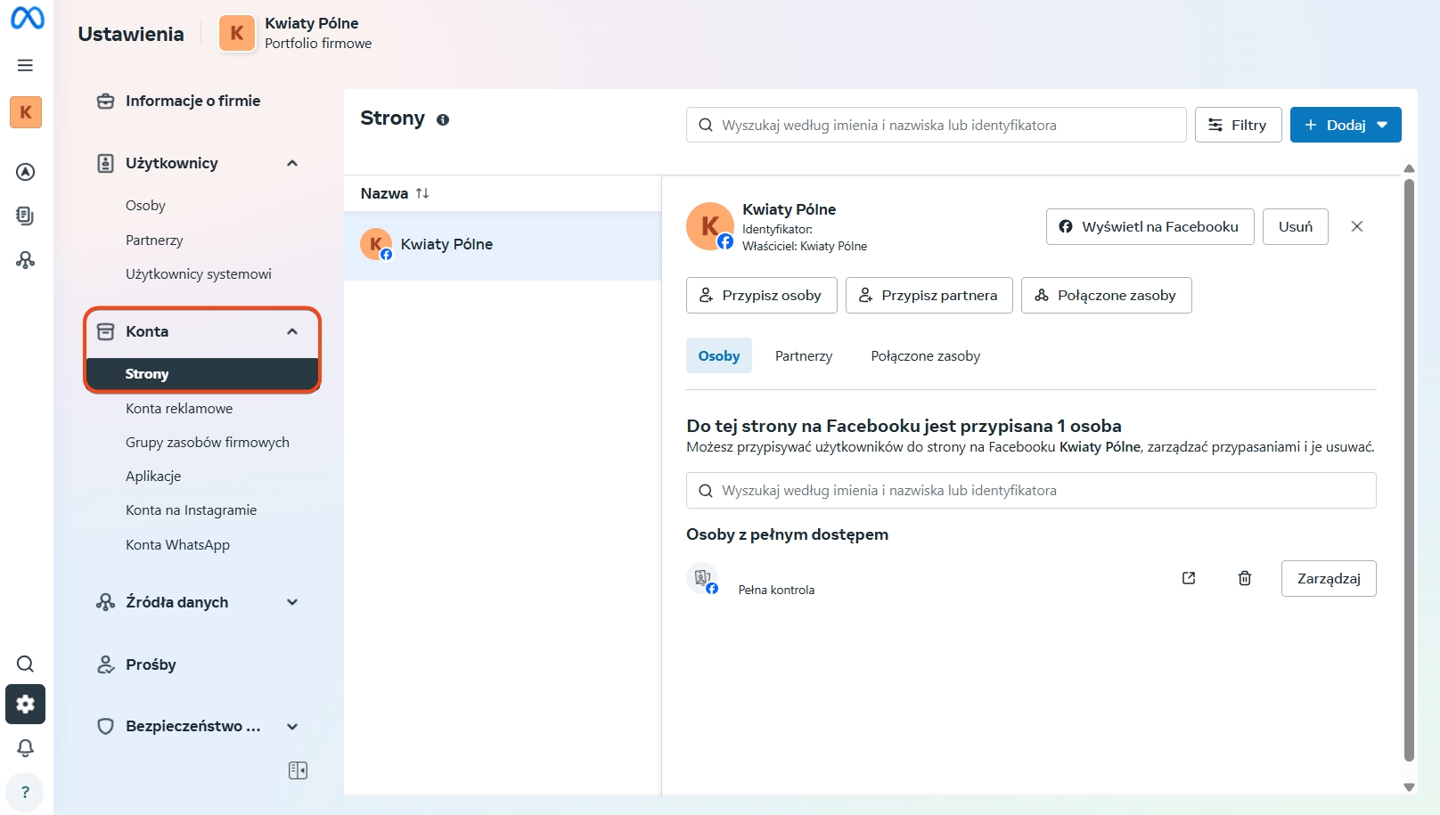This screenshot has width=1440, height=815.
Task: Open Konta reklamowe
Action: click(179, 409)
